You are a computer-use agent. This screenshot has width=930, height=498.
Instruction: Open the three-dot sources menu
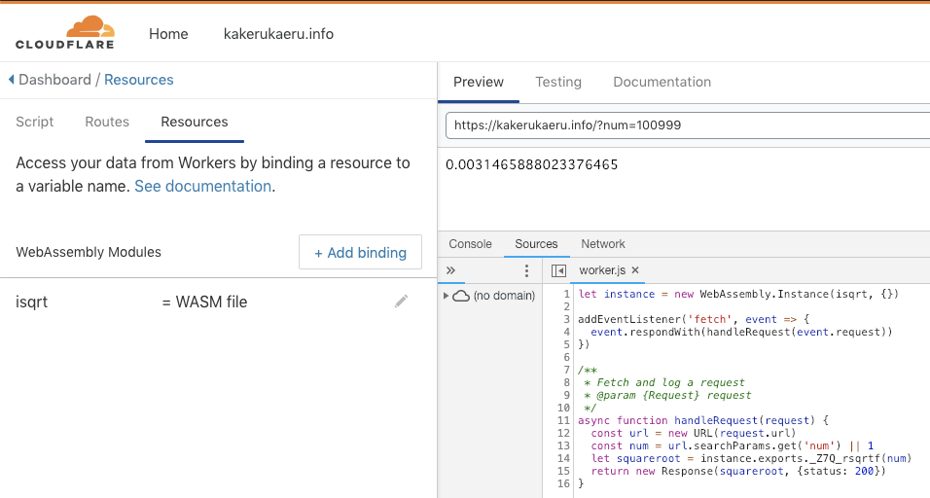(x=526, y=271)
